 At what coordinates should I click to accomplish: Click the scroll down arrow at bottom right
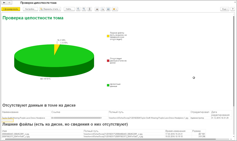(x=234, y=136)
